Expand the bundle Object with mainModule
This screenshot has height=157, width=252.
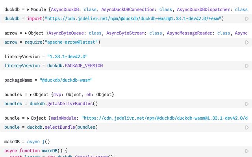(28, 118)
